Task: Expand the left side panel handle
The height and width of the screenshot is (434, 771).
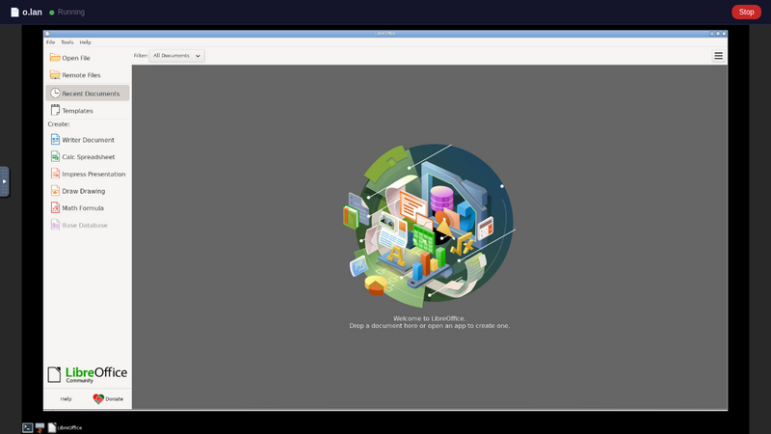Action: (5, 181)
